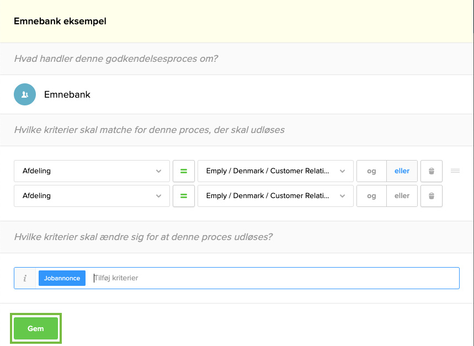Click the info icon in criteria field
Screen dimensions: 474x346
25,278
